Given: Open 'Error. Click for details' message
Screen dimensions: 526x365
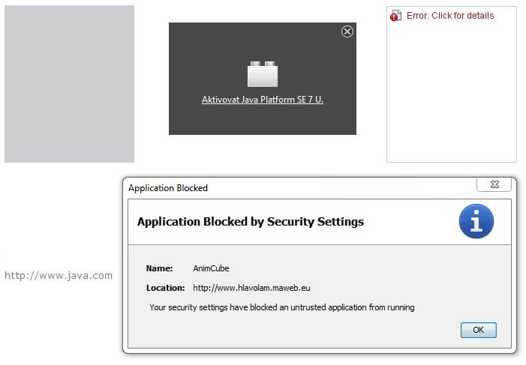Looking at the screenshot, I should pos(450,16).
